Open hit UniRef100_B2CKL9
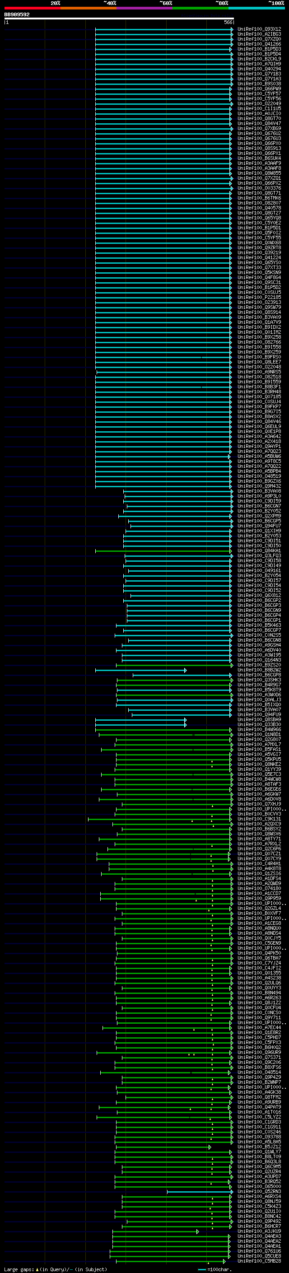The height and width of the screenshot is (1273, 289). coord(259,59)
